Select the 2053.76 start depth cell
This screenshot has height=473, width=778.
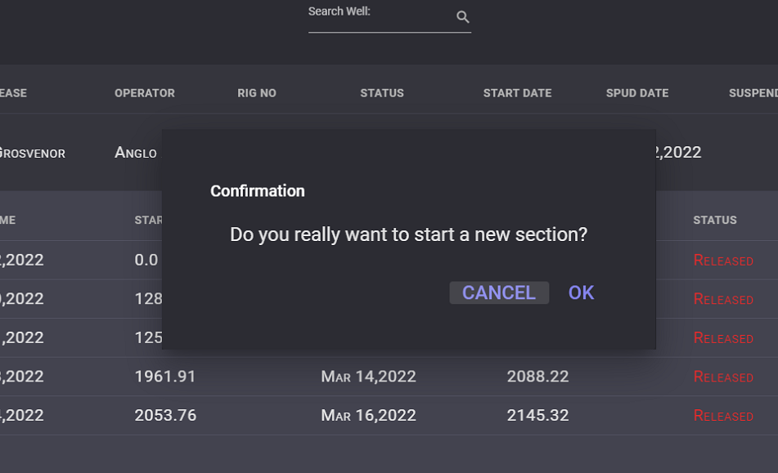[x=165, y=415]
